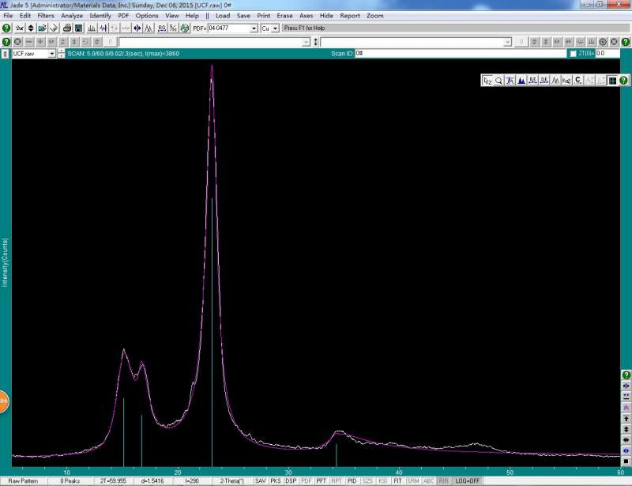Click the print pattern printer icon
This screenshot has width=632, height=486.
67,28
